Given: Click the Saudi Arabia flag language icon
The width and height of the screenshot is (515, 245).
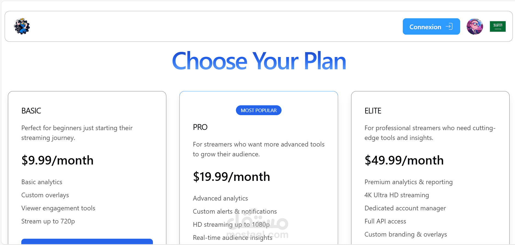Looking at the screenshot, I should point(498,26).
